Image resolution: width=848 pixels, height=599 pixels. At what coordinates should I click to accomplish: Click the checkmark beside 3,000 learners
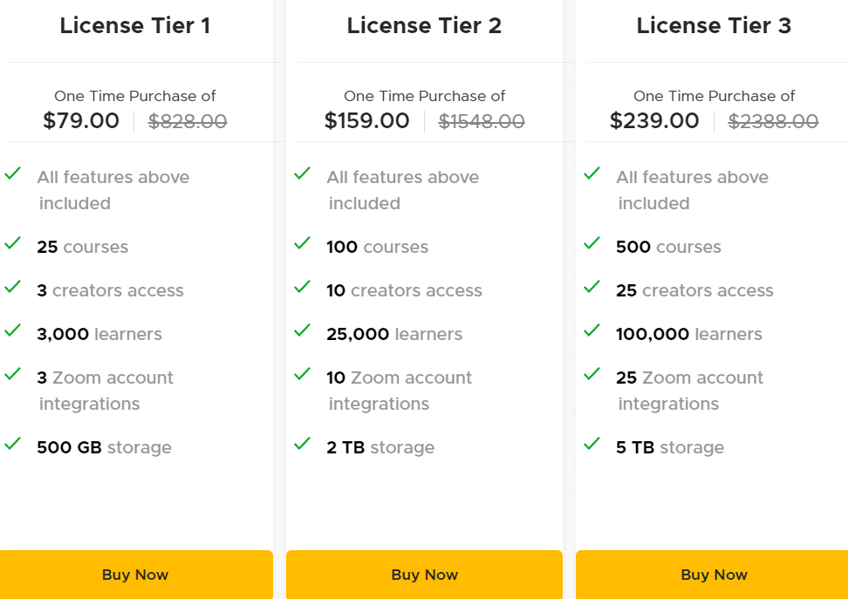13,333
